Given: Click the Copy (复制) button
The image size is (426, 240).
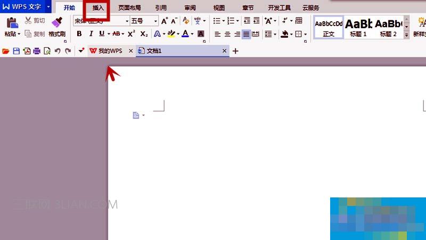Looking at the screenshot, I should tap(35, 34).
